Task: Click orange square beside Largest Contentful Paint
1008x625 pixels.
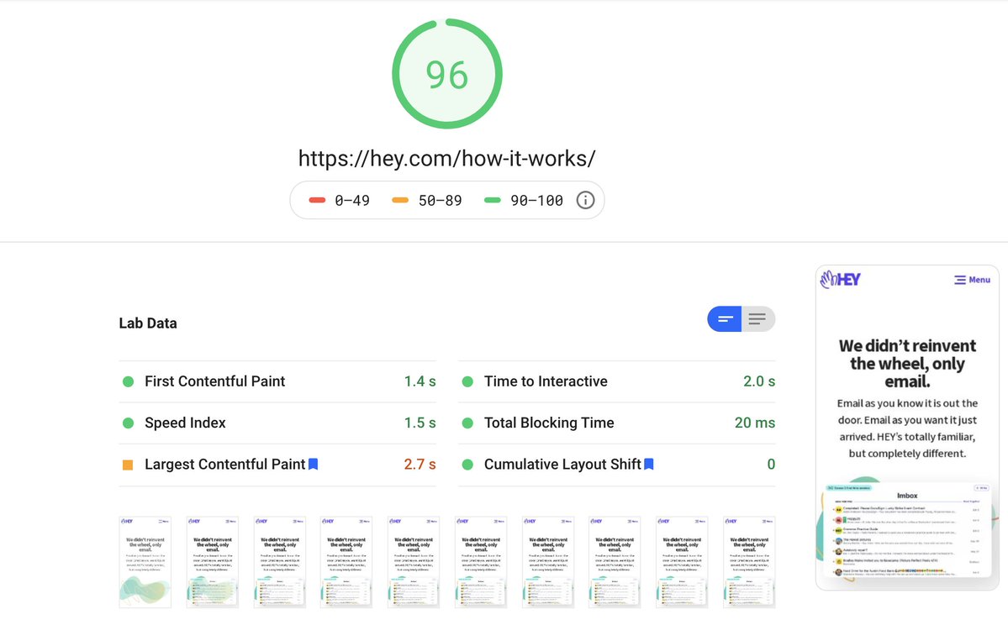Action: (x=128, y=465)
